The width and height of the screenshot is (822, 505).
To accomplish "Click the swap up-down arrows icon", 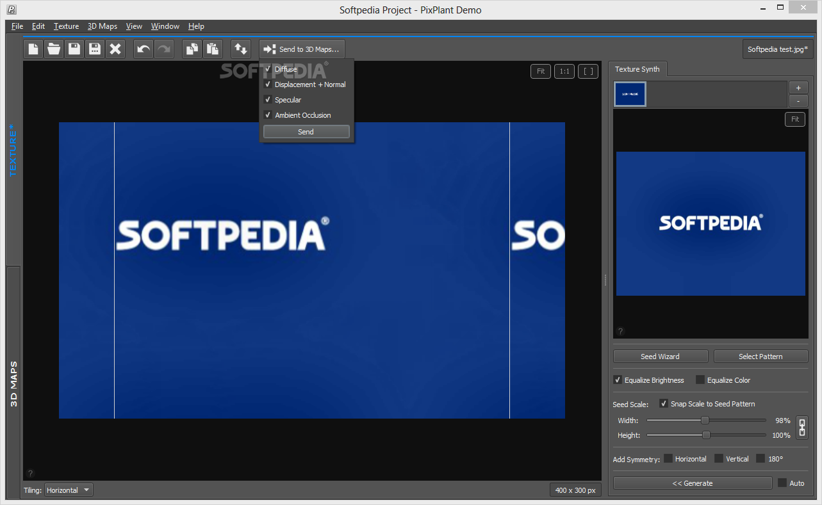I will pyautogui.click(x=241, y=49).
